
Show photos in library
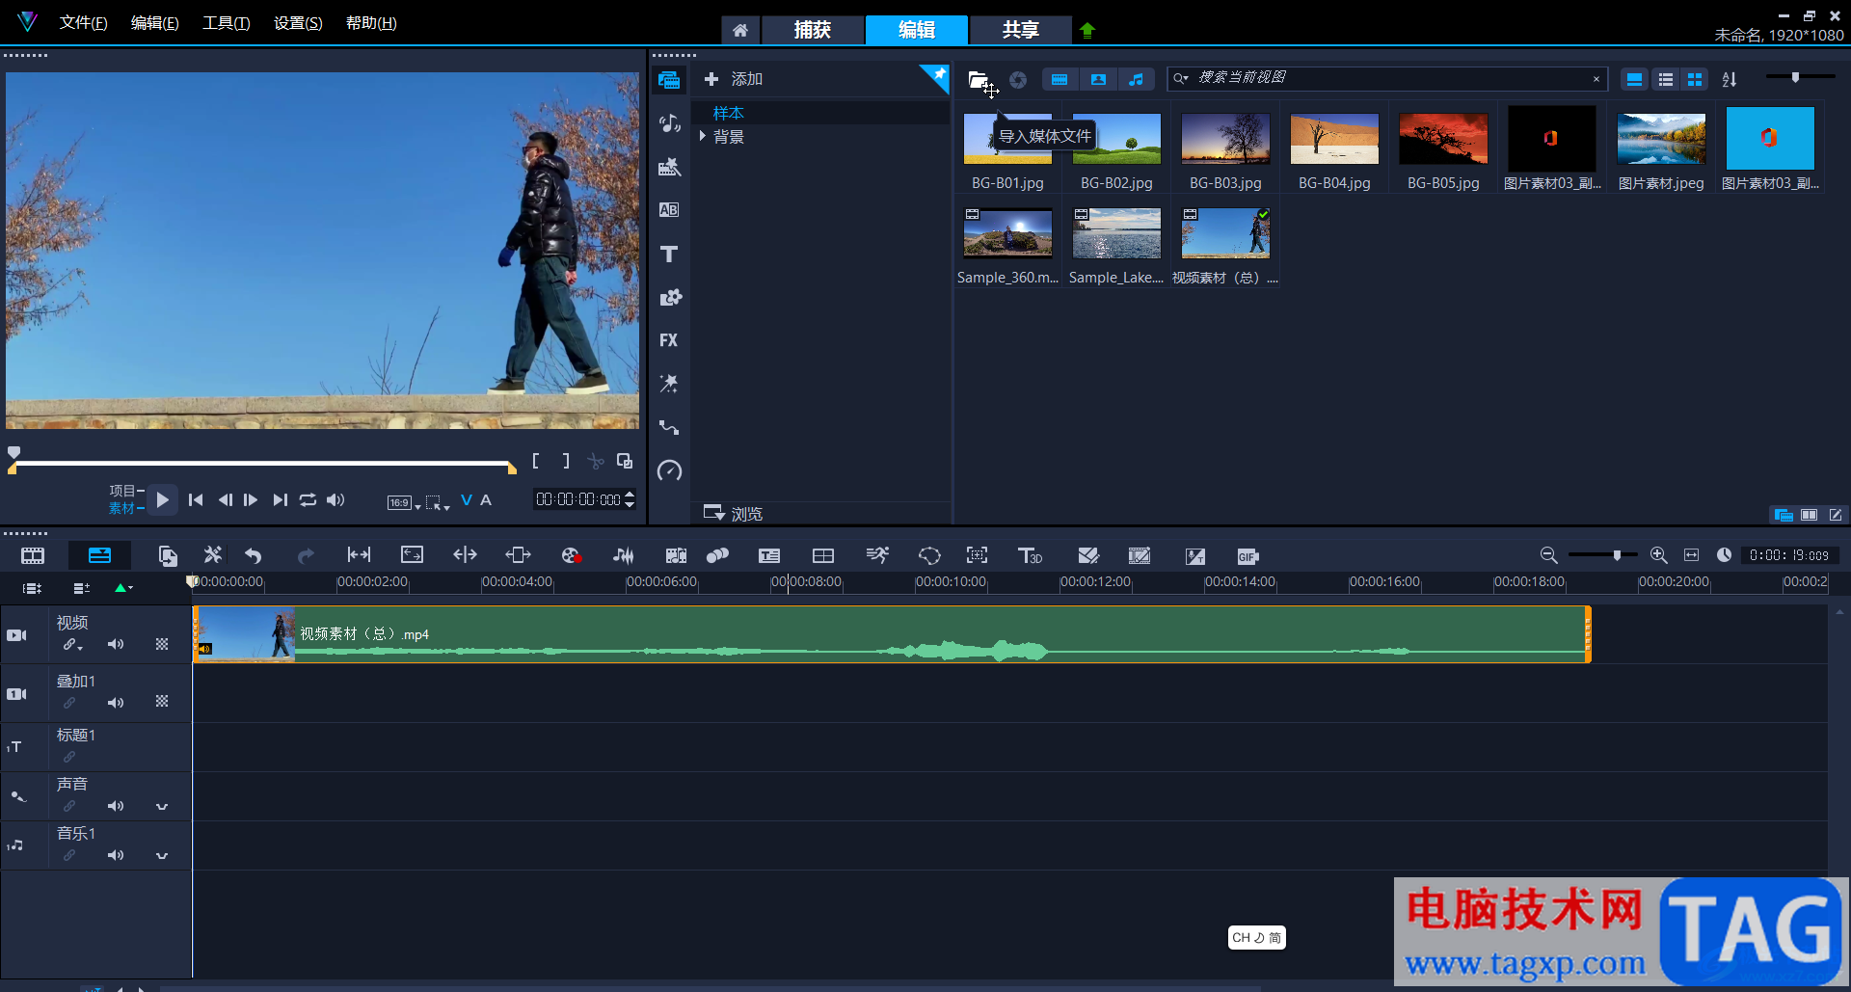(x=1098, y=80)
